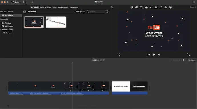Open the clip speed tool
The height and width of the screenshot is (109, 197).
click(x=161, y=7)
